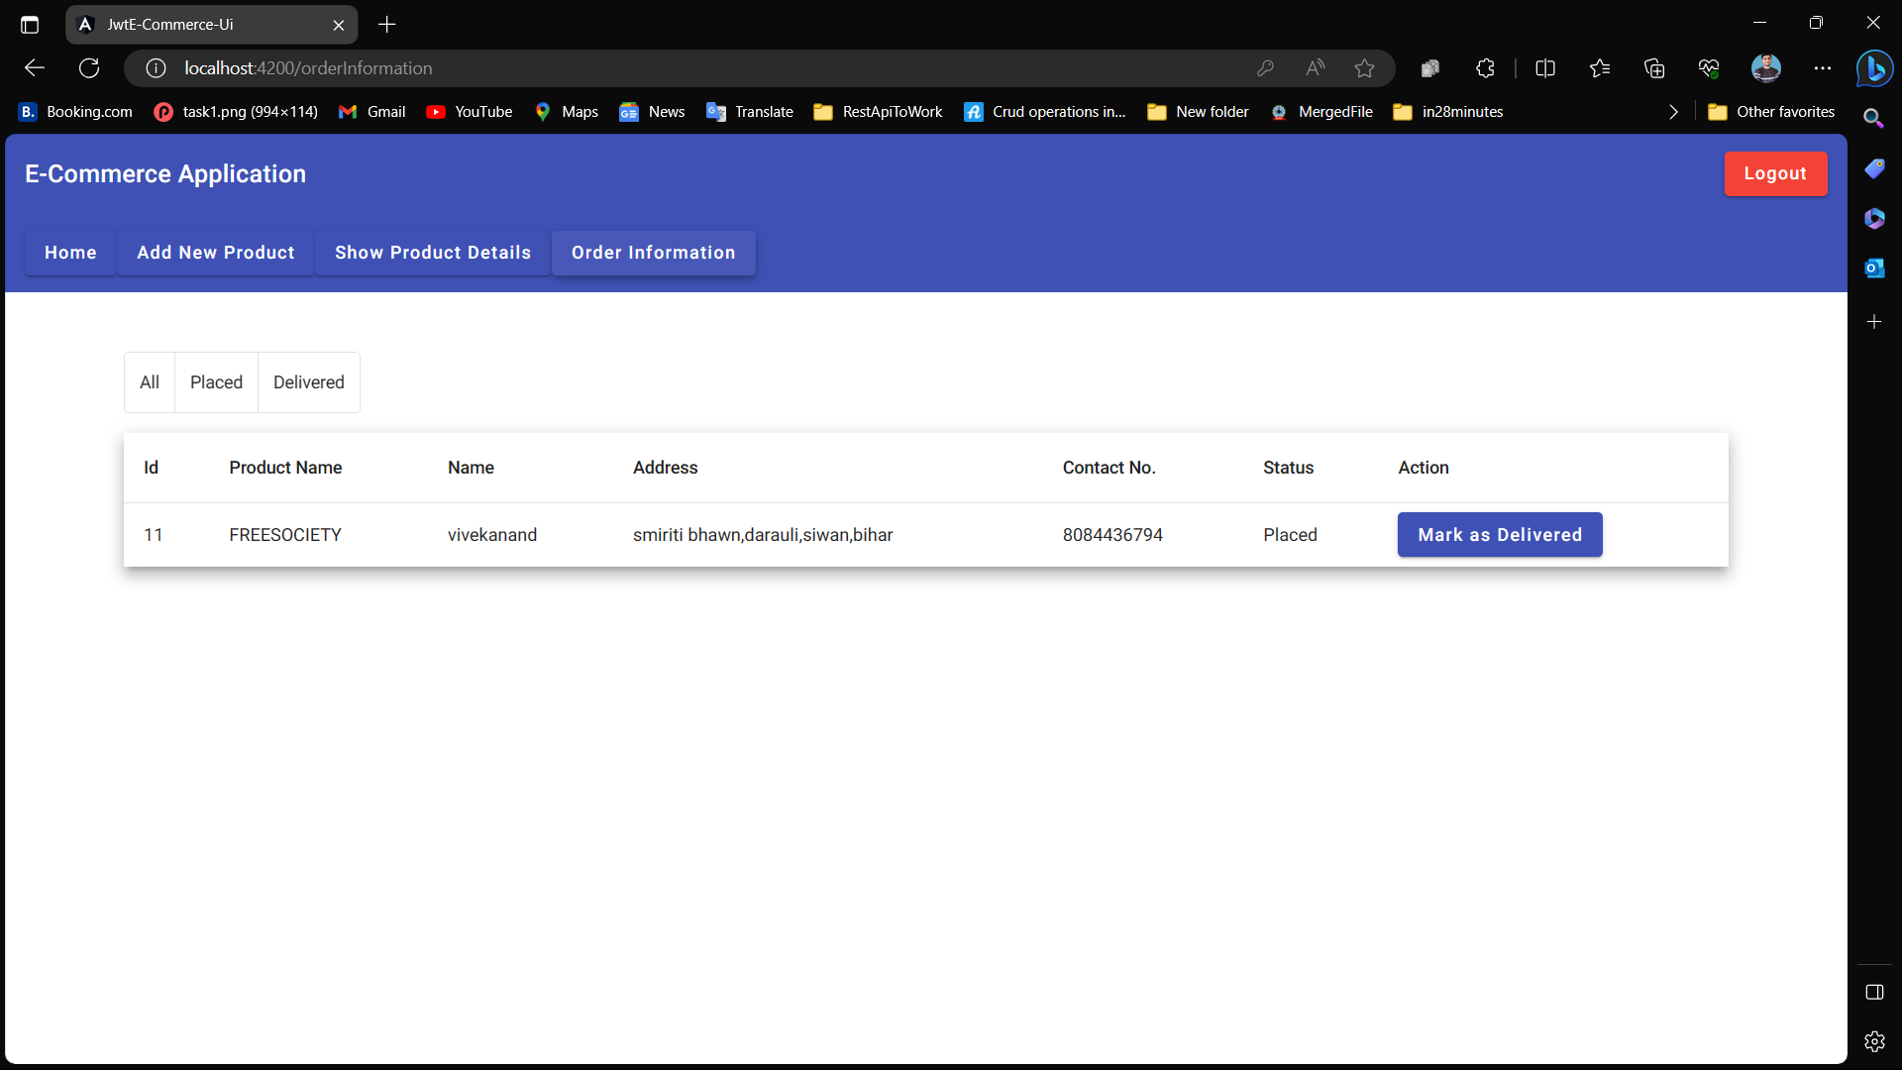Viewport: 1902px width, 1070px height.
Task: Navigate to Add New Product
Action: coord(214,253)
